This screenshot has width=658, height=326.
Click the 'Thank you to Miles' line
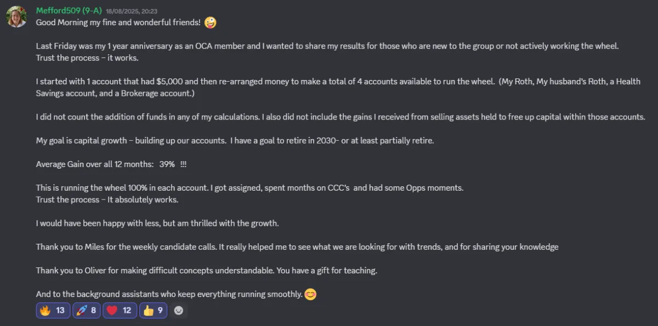(297, 247)
